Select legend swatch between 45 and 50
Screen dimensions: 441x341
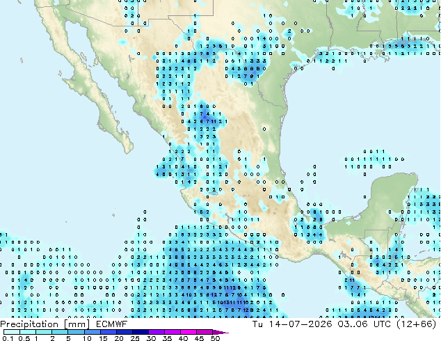click(205, 332)
